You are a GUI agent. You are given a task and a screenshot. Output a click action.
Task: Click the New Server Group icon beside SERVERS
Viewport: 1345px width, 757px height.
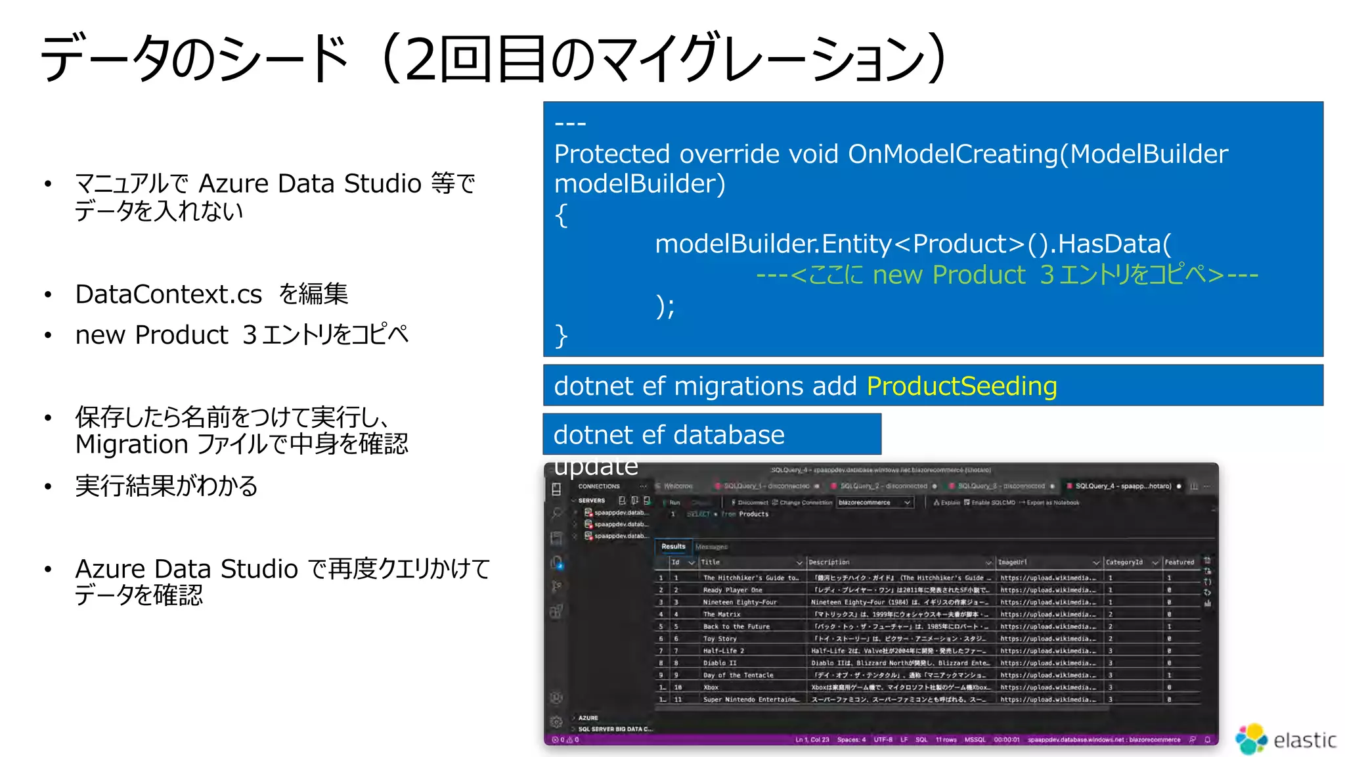point(634,500)
